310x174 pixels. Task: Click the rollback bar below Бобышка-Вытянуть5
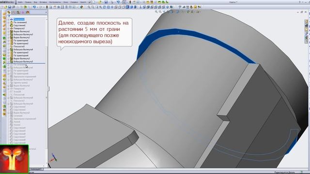coord(26,63)
